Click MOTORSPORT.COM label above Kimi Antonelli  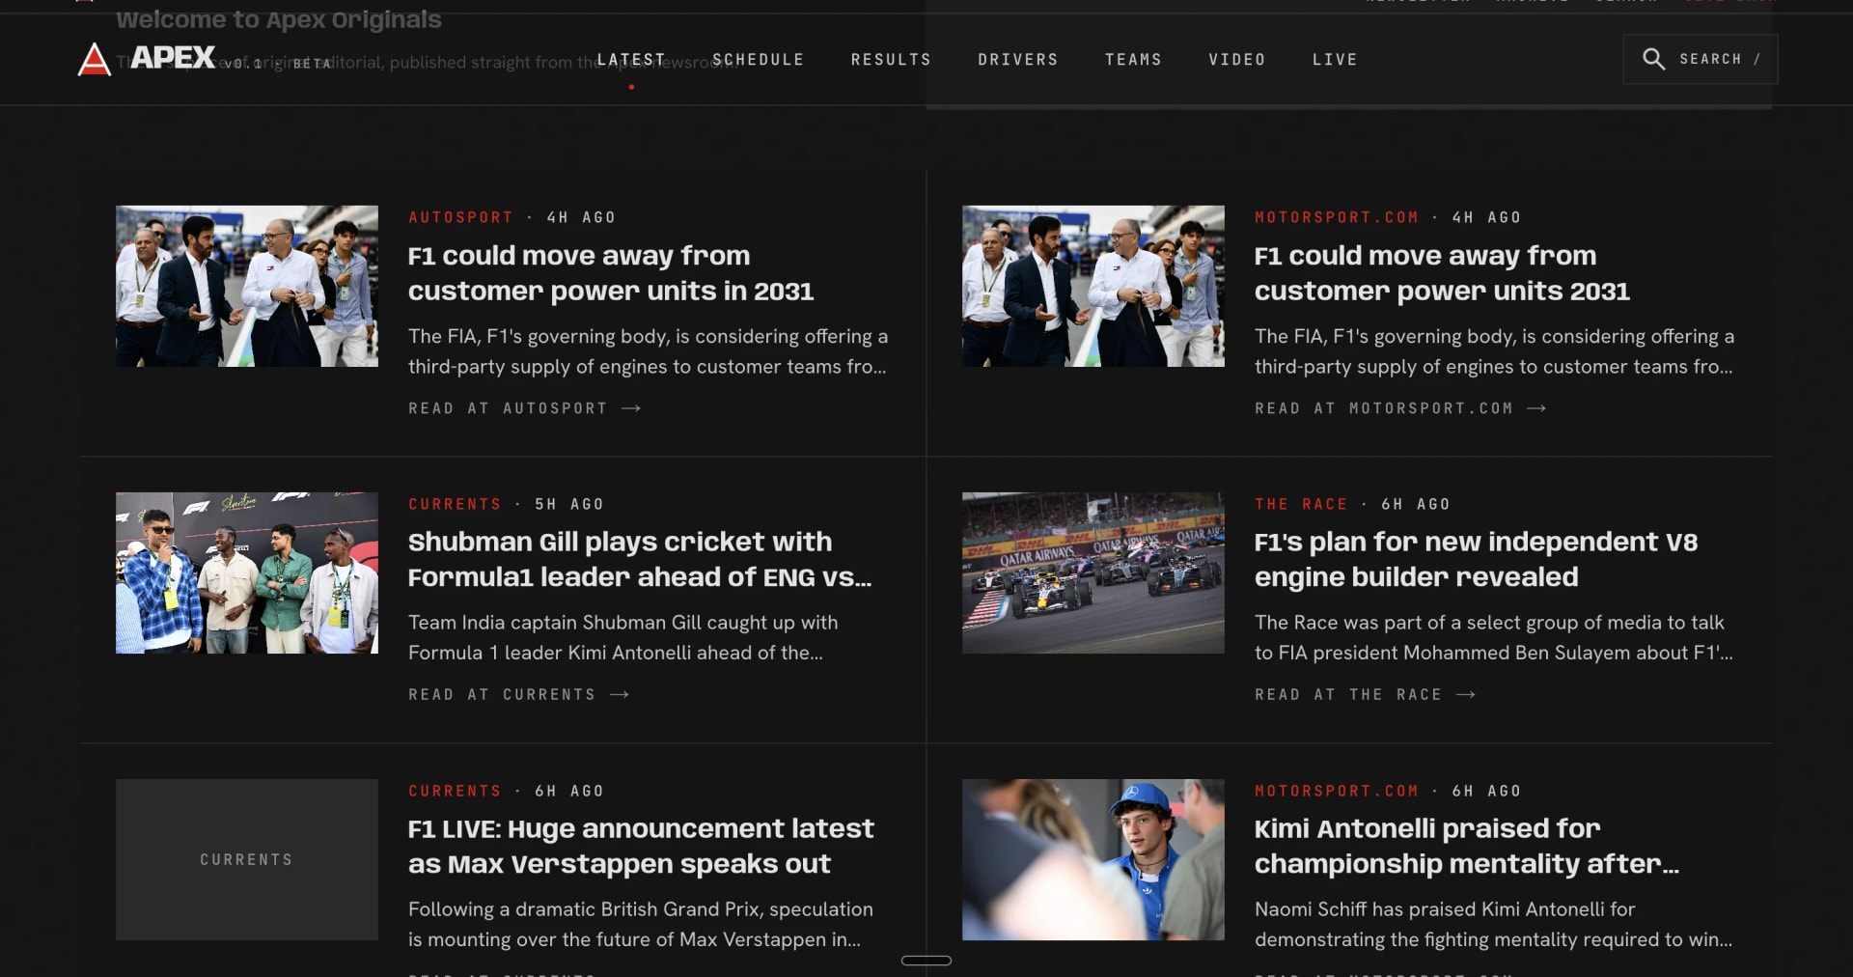pyautogui.click(x=1337, y=791)
